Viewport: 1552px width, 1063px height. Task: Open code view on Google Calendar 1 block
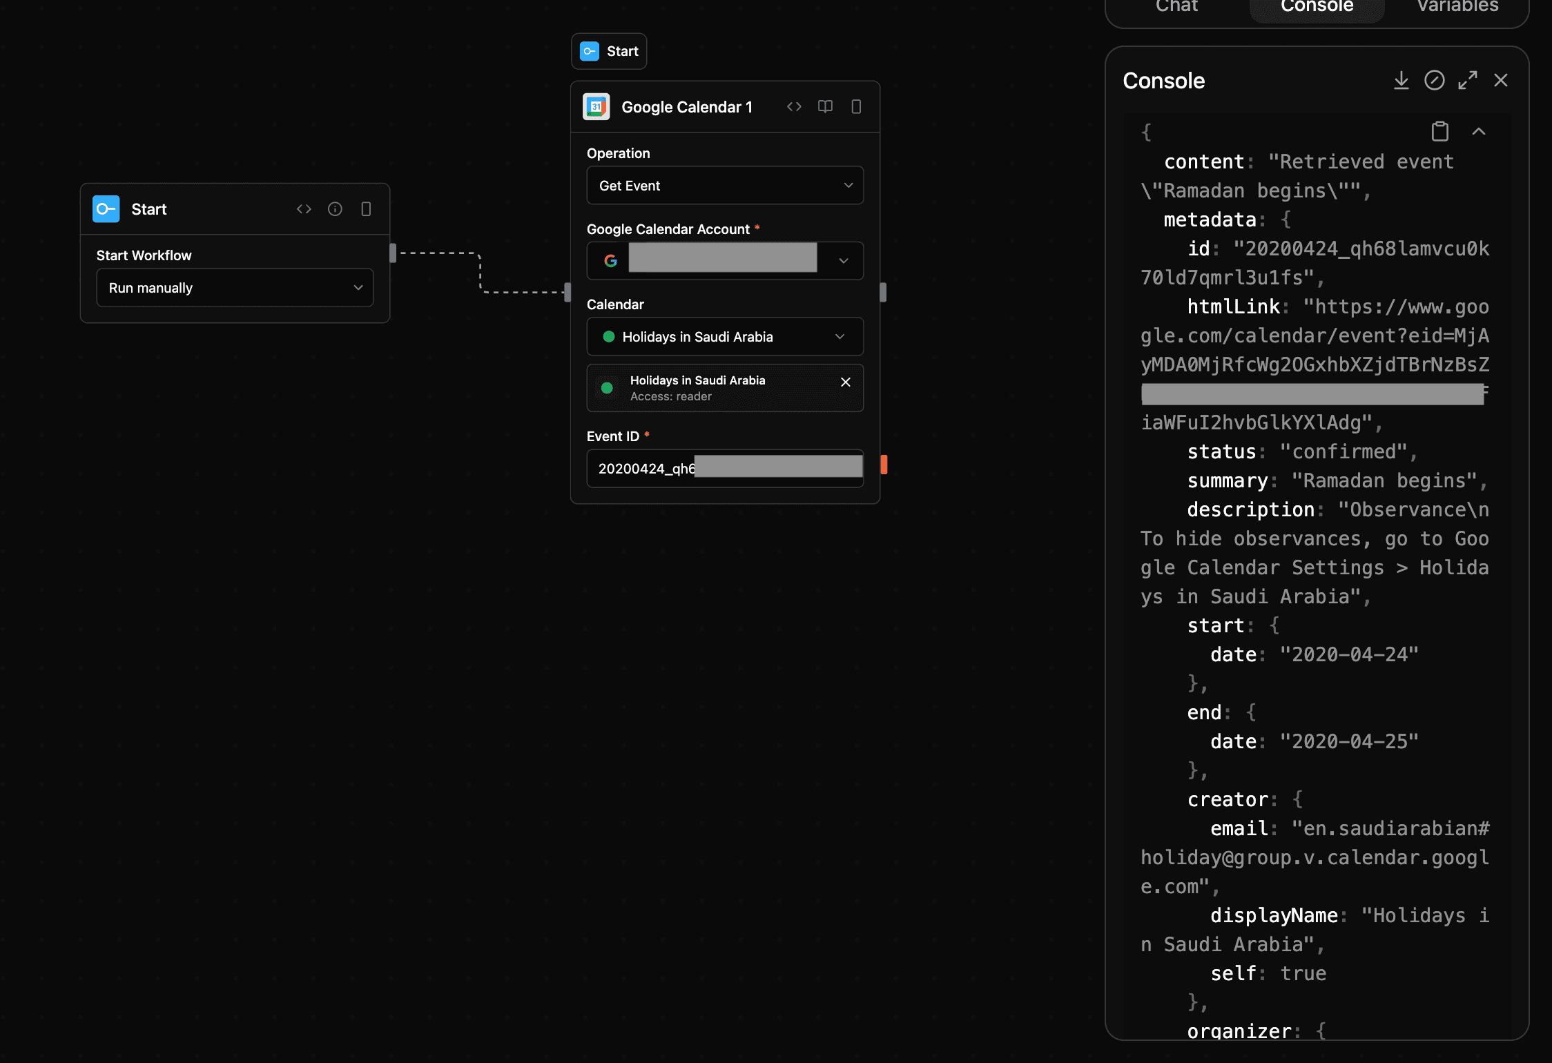tap(794, 106)
